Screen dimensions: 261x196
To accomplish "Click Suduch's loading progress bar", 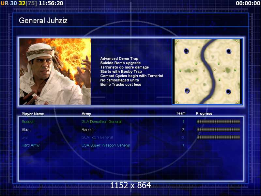I will pos(218,122).
